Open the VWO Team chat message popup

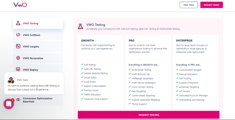(x=34, y=84)
